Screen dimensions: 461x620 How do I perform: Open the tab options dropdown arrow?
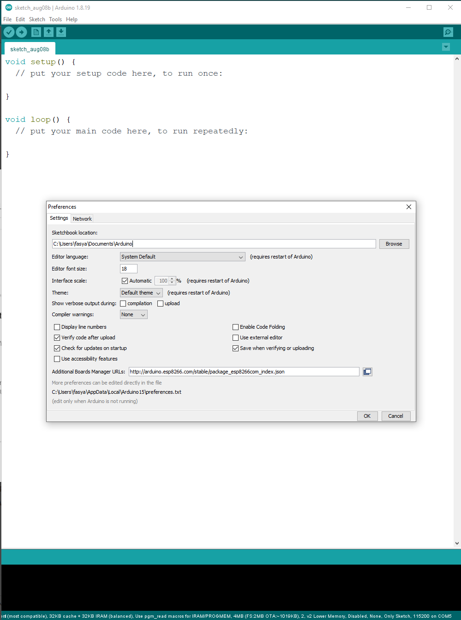446,47
